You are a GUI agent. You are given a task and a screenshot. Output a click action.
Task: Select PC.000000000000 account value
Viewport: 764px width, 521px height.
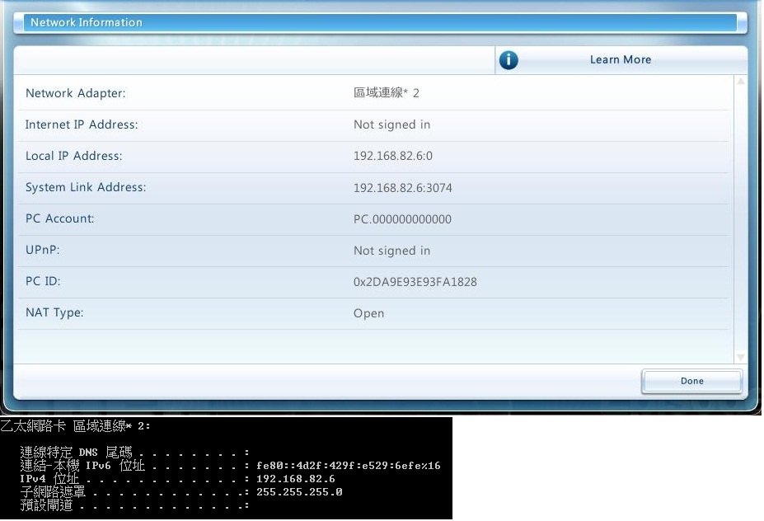402,219
